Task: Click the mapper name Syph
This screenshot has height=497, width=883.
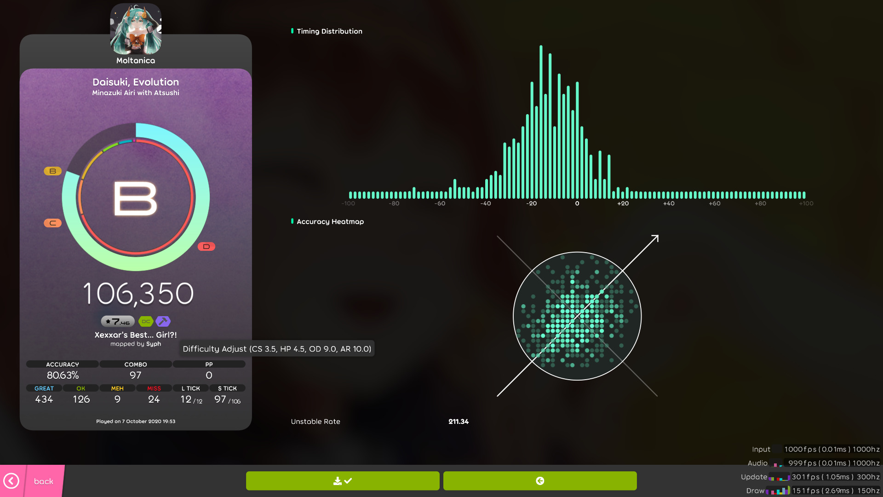Action: pos(154,344)
